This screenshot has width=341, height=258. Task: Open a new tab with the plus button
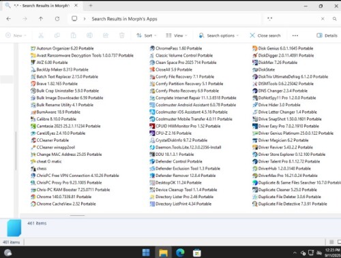pos(91,5)
